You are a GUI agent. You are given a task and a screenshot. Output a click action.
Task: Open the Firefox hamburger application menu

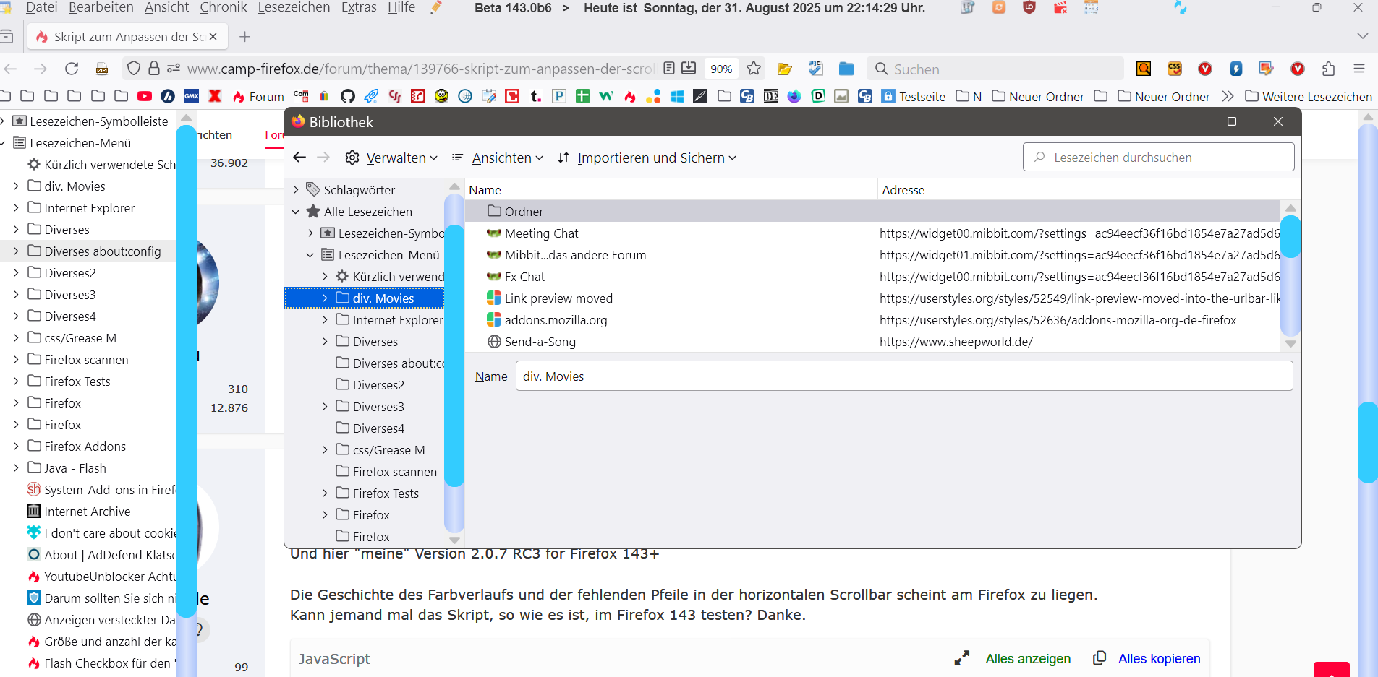[x=1359, y=69]
